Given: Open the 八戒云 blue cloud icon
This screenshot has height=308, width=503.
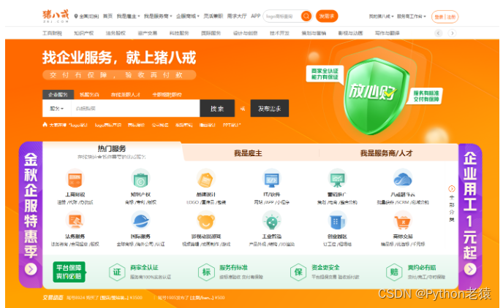Looking at the screenshot, I should pyautogui.click(x=403, y=179).
